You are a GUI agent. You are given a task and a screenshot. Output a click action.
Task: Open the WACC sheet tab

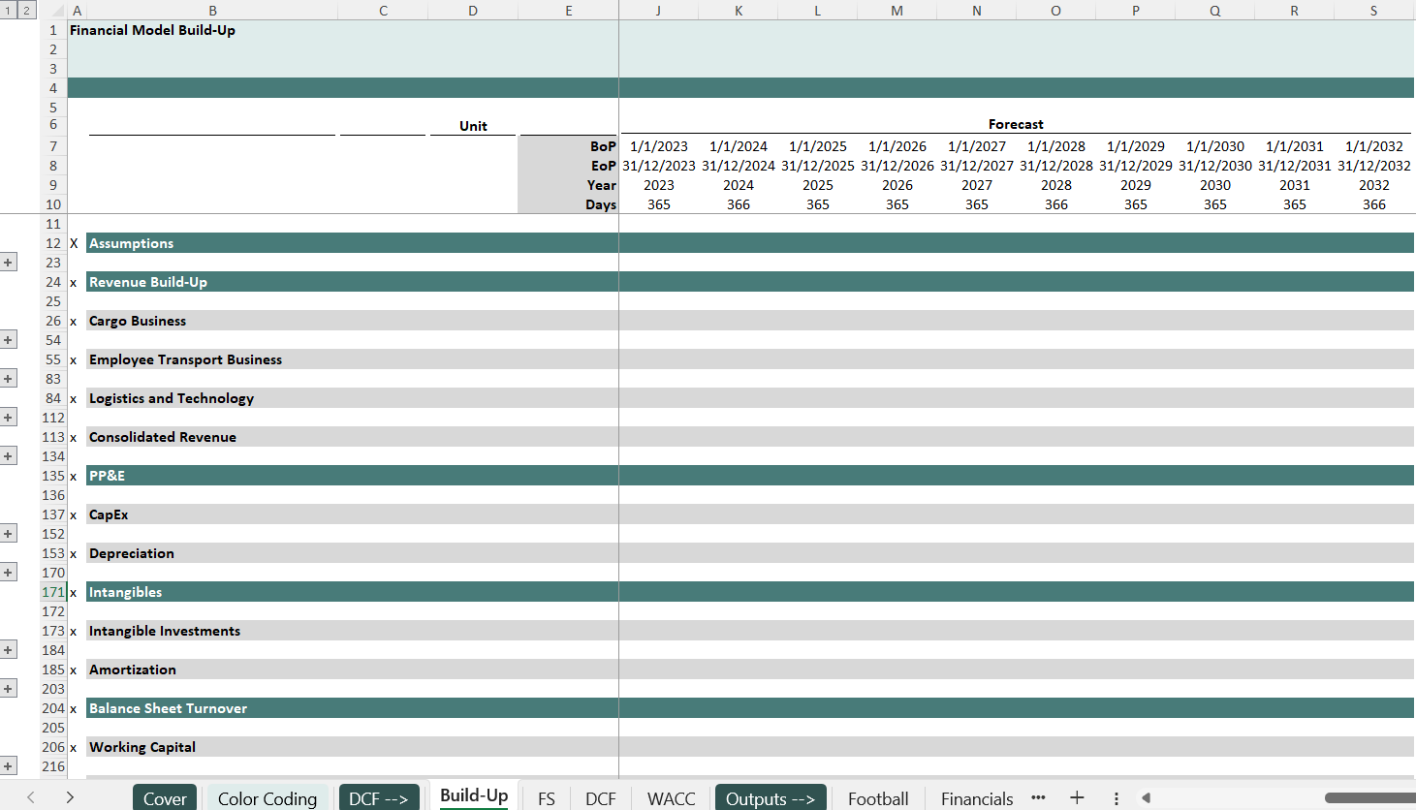(x=672, y=798)
